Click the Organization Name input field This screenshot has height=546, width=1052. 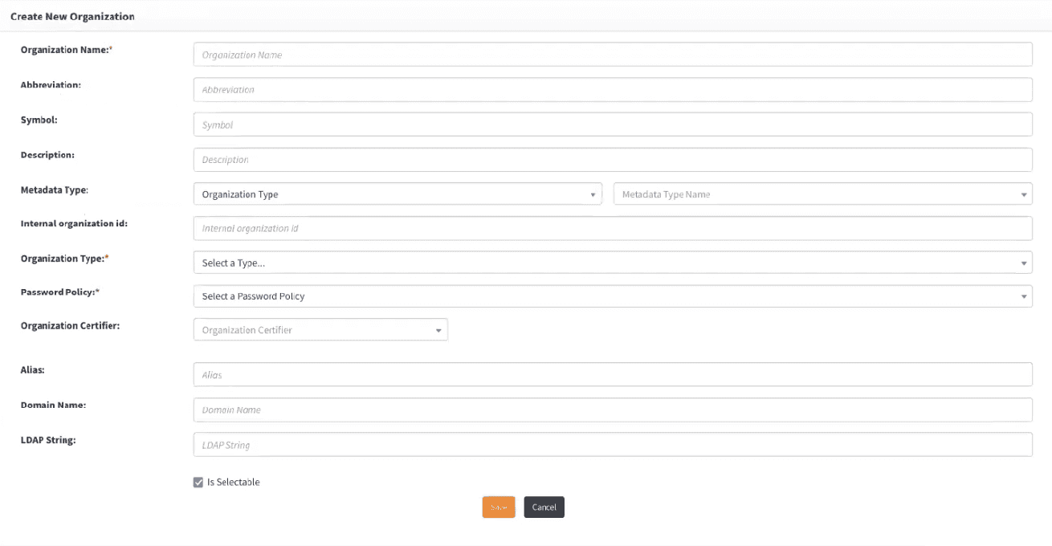[612, 55]
